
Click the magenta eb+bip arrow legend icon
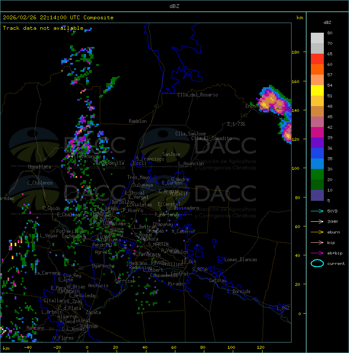pos(317,253)
